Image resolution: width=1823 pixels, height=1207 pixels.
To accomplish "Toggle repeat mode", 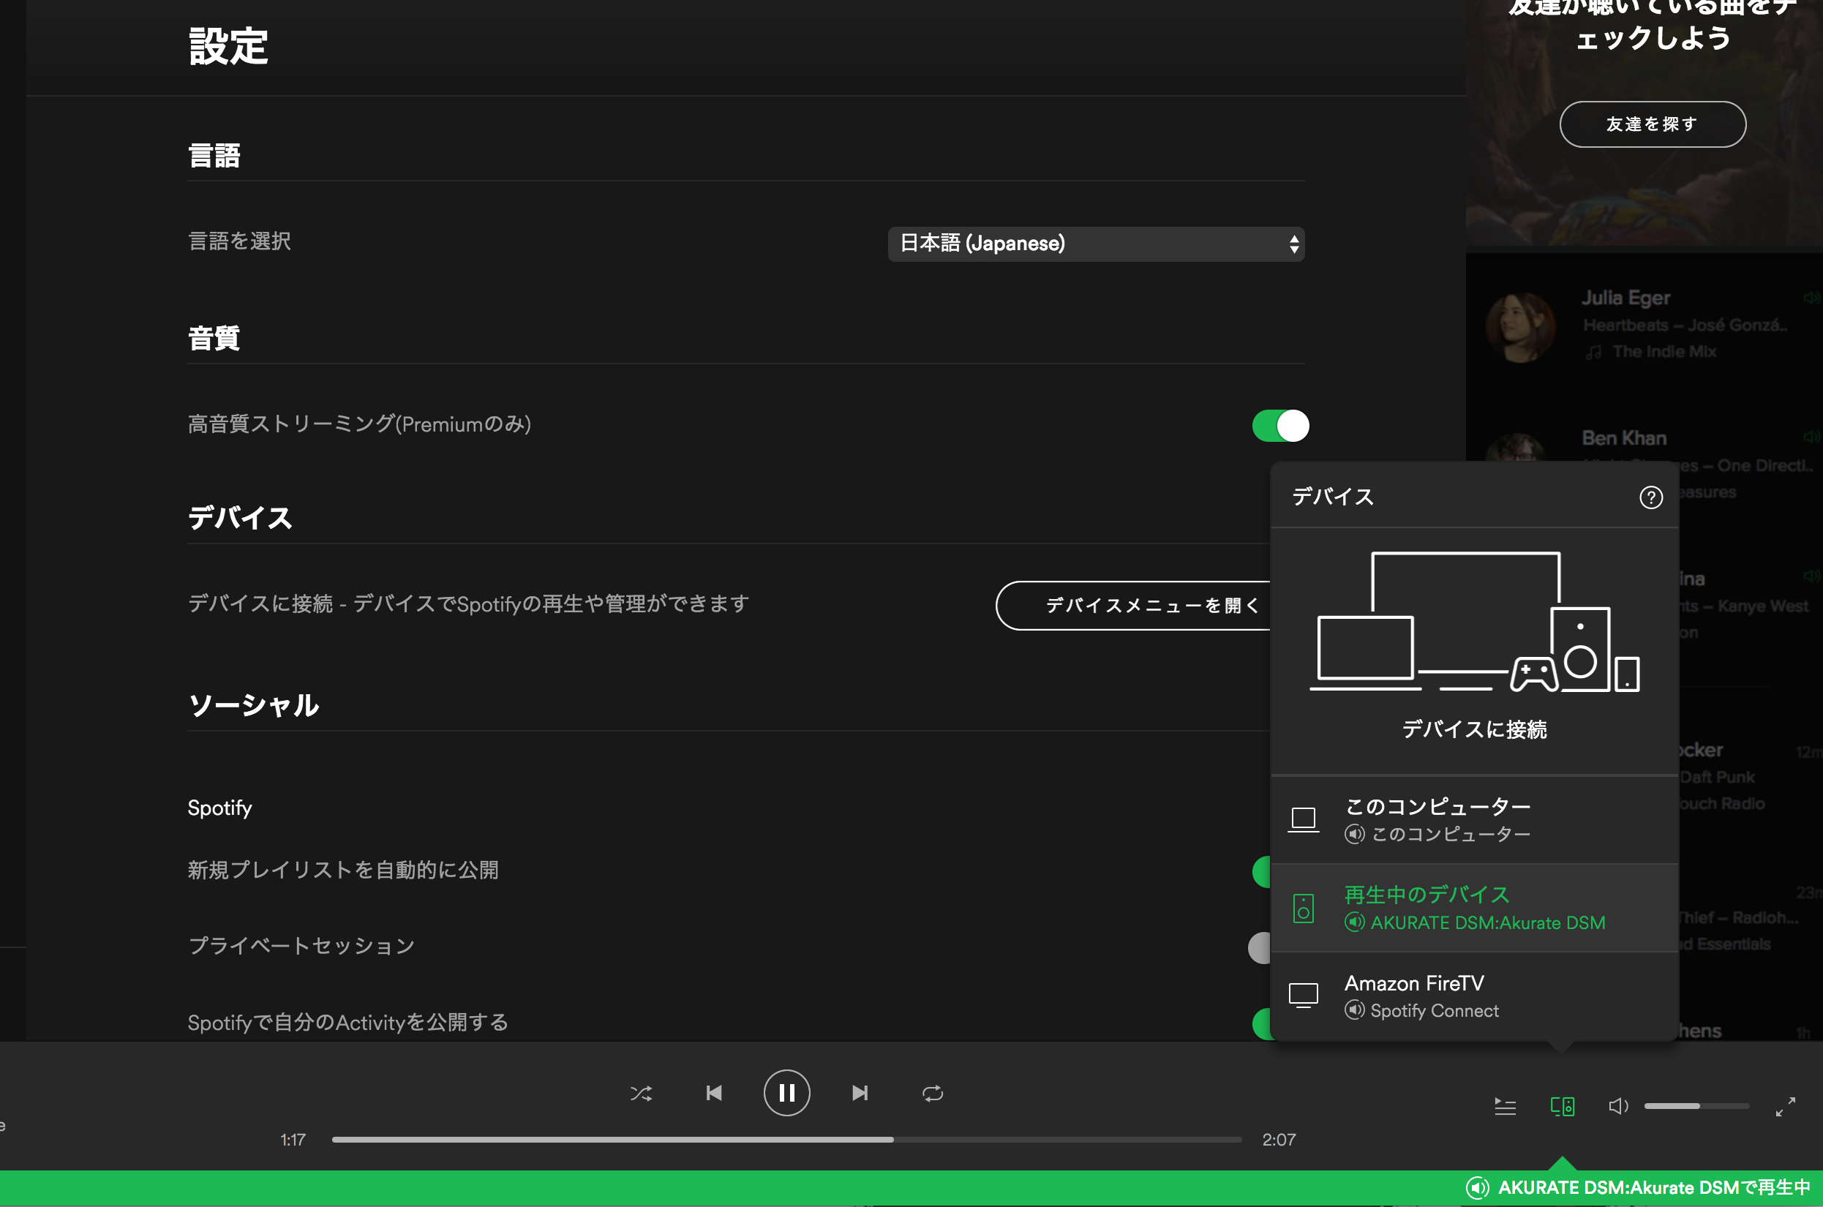I will pyautogui.click(x=932, y=1093).
